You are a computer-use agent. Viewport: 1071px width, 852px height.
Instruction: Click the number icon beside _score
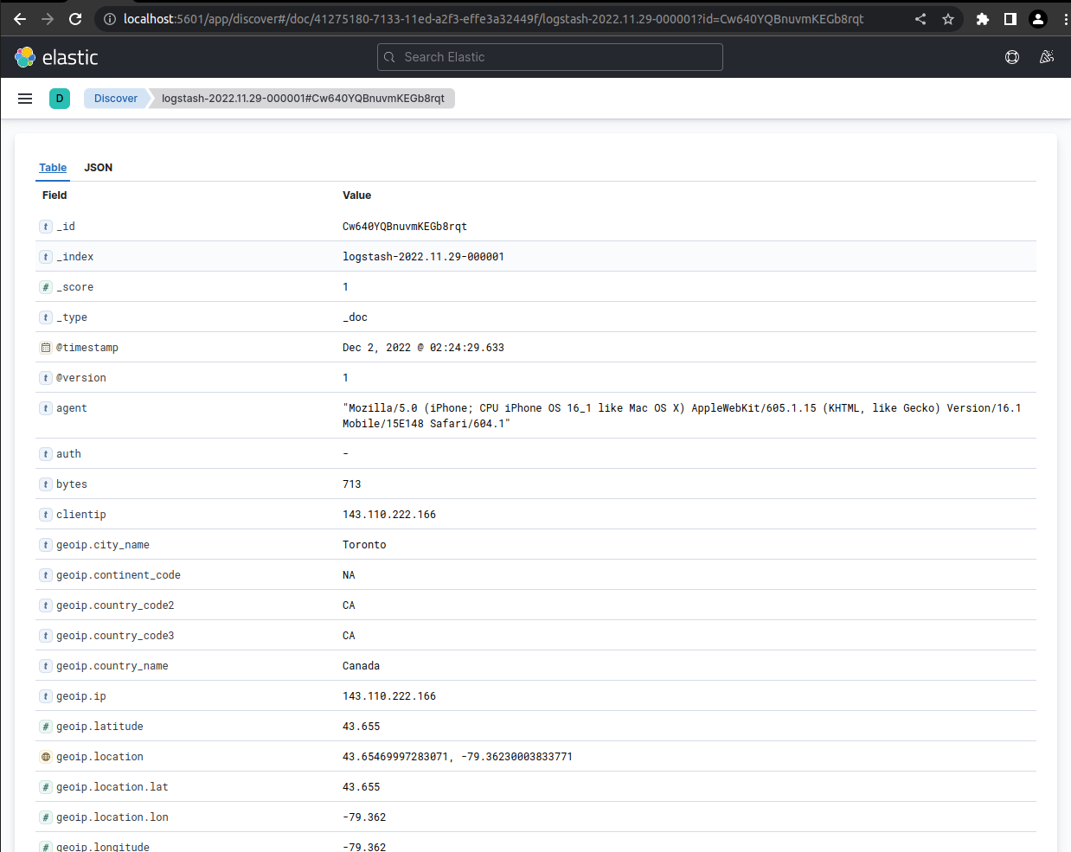[45, 286]
